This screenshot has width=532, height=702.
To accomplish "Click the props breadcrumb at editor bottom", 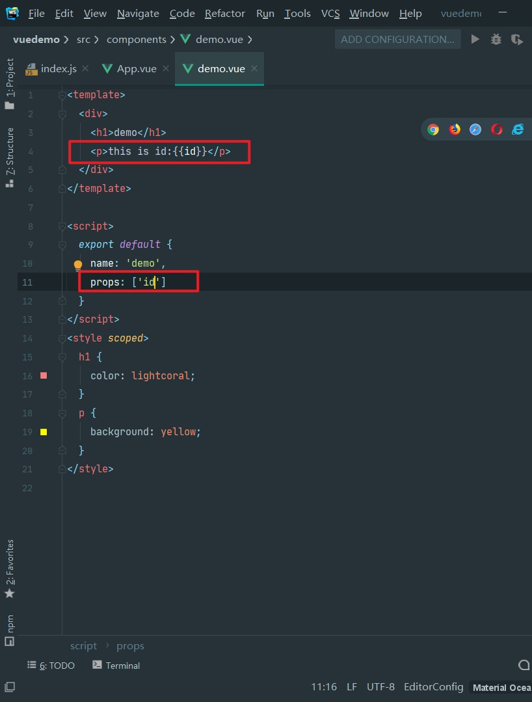I will (x=130, y=646).
